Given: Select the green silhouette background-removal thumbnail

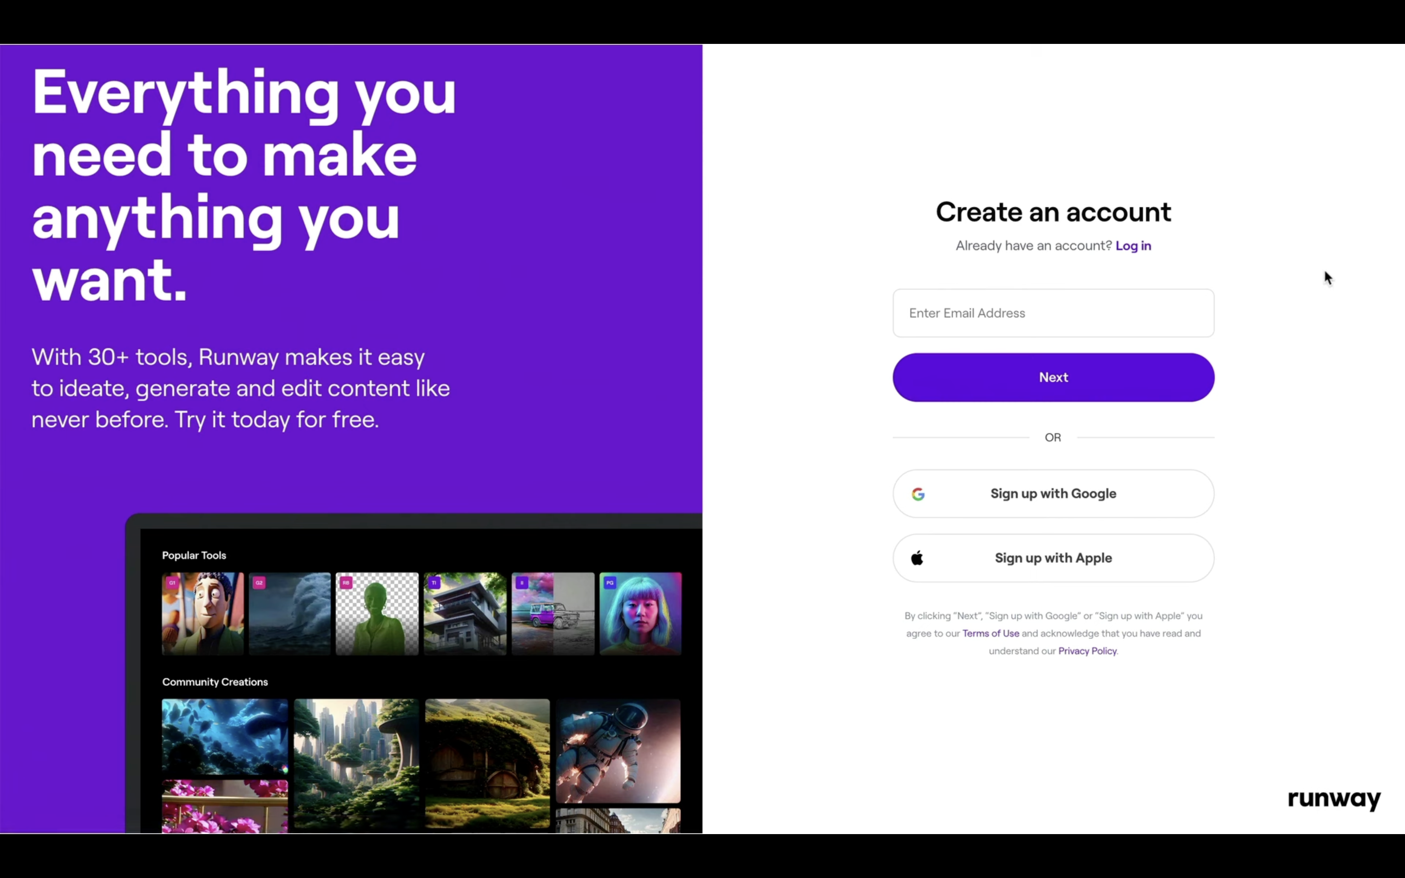Looking at the screenshot, I should point(377,614).
